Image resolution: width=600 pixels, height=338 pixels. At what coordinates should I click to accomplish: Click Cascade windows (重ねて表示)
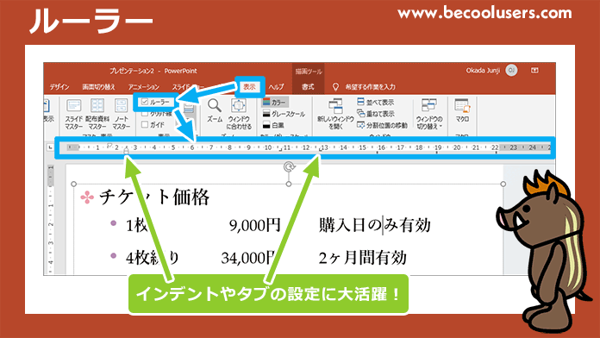point(375,114)
